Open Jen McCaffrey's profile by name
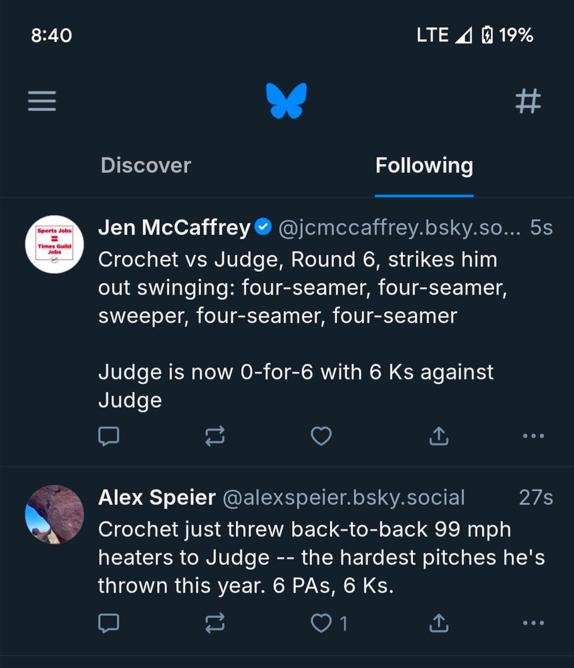The height and width of the screenshot is (668, 574). coord(174,228)
